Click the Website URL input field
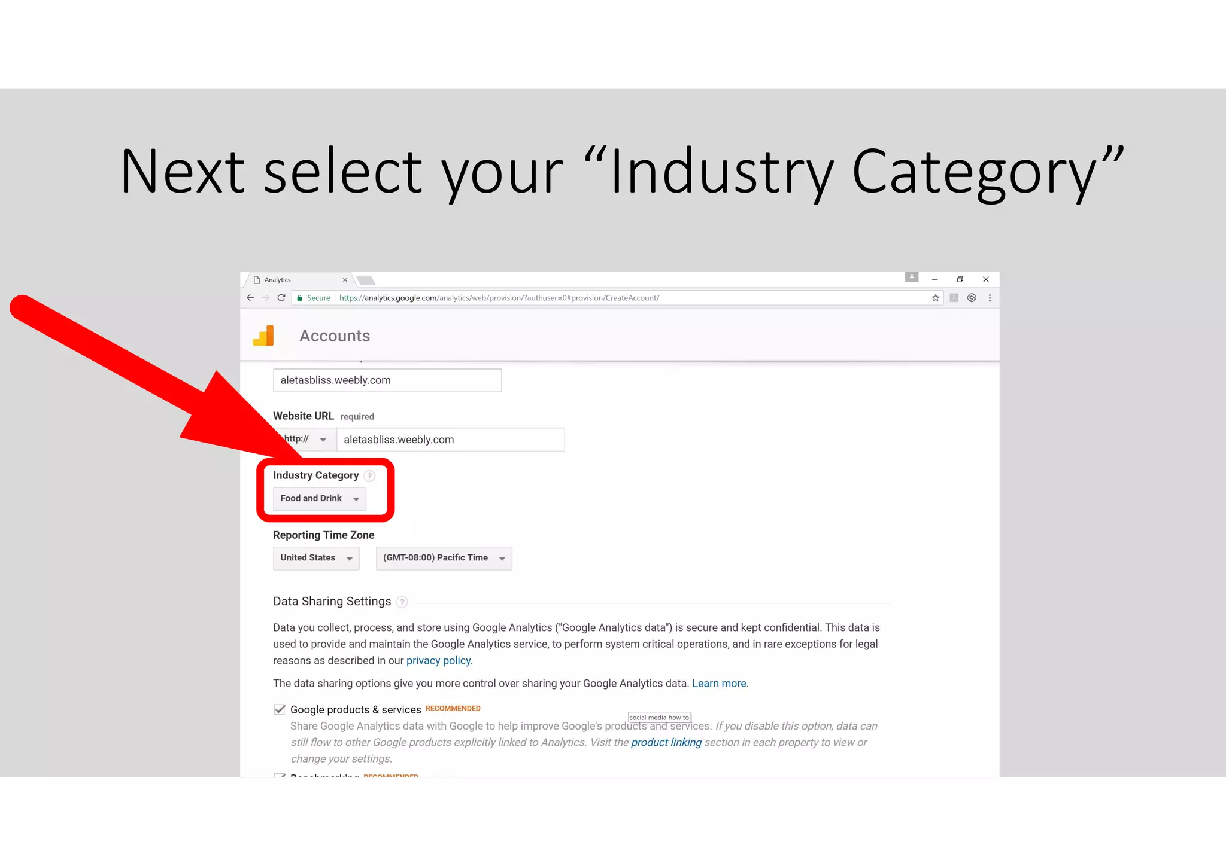 point(451,440)
